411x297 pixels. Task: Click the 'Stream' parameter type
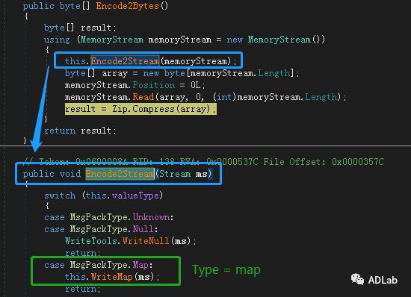coord(175,174)
